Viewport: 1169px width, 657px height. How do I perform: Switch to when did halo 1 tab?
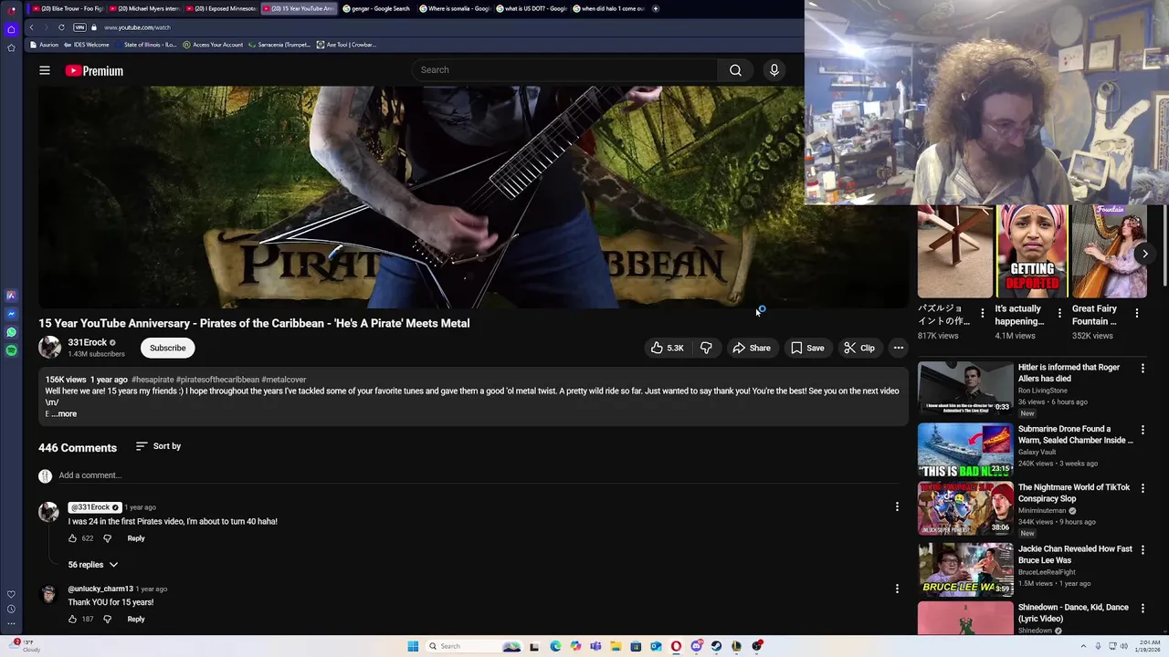point(608,8)
